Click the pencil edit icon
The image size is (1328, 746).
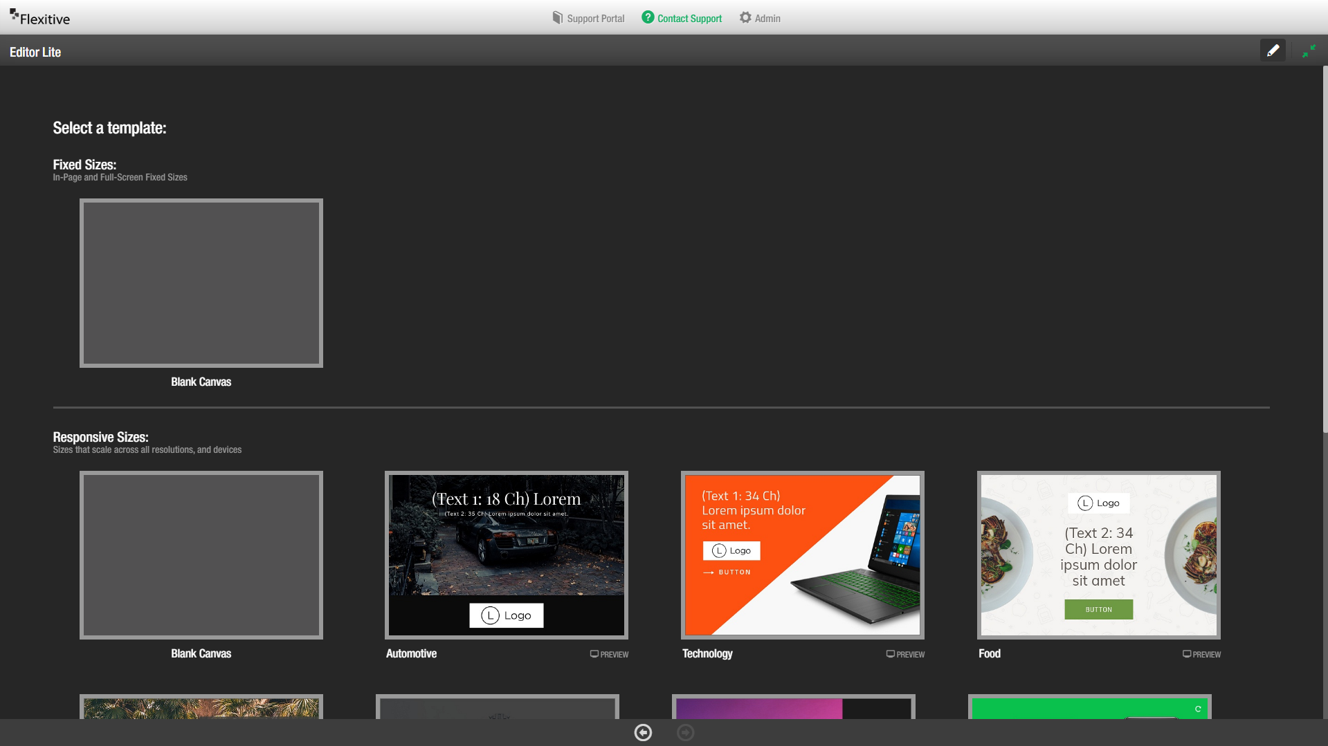pos(1273,50)
